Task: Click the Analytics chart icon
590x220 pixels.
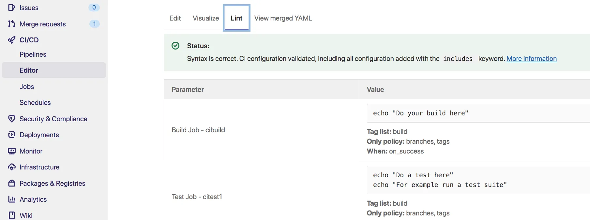Action: tap(12, 199)
